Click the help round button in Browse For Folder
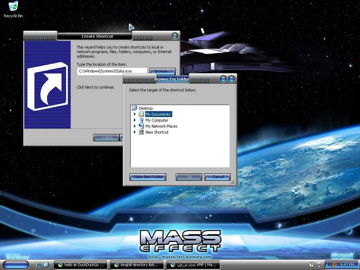This screenshot has height=270, width=360. (223, 79)
